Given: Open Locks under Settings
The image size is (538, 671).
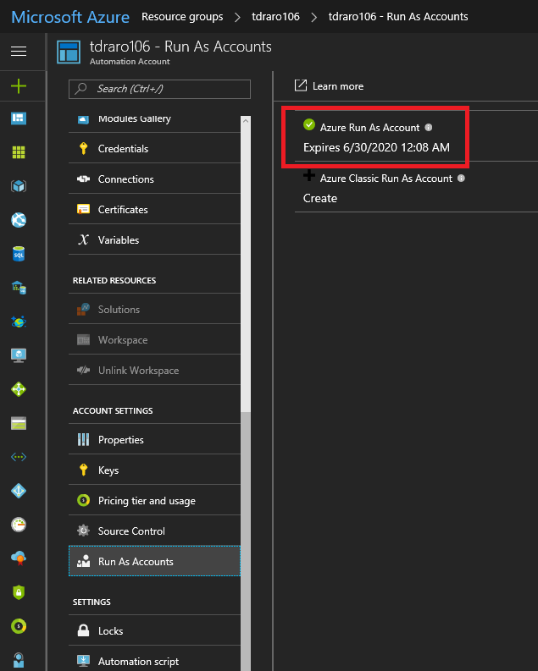Looking at the screenshot, I should tap(154, 630).
